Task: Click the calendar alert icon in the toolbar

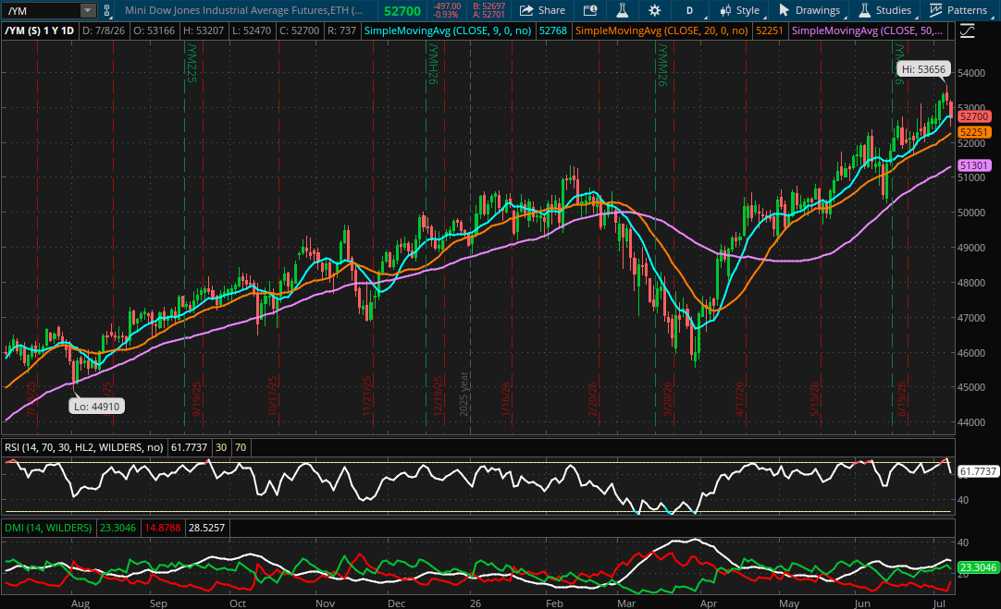Action: click(590, 10)
